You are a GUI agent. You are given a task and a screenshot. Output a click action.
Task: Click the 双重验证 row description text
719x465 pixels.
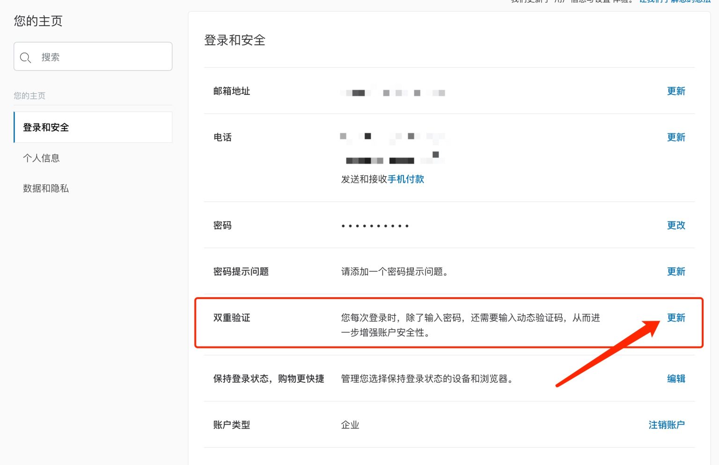tap(470, 325)
